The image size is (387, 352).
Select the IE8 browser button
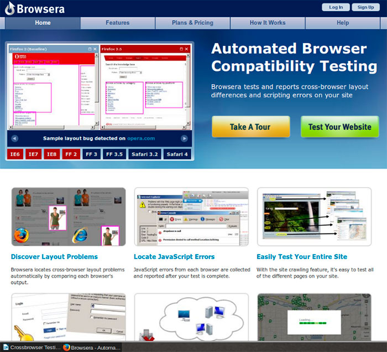click(51, 154)
